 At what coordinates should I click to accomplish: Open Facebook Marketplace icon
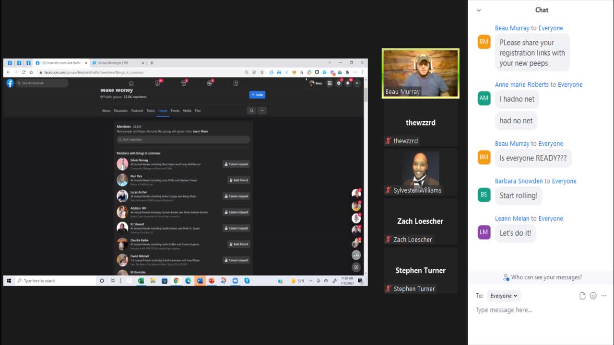(183, 83)
